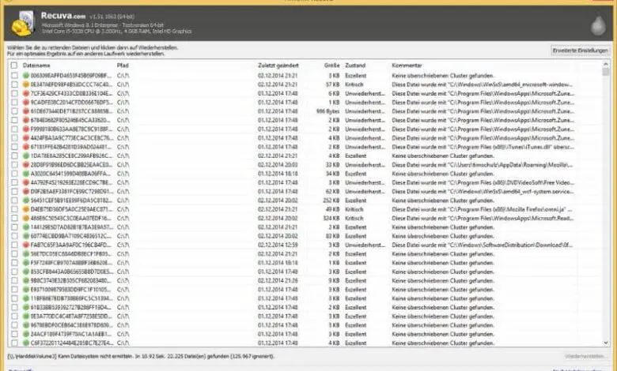
Task: Click the red status dot of file 4A792F45
Action: [26, 182]
